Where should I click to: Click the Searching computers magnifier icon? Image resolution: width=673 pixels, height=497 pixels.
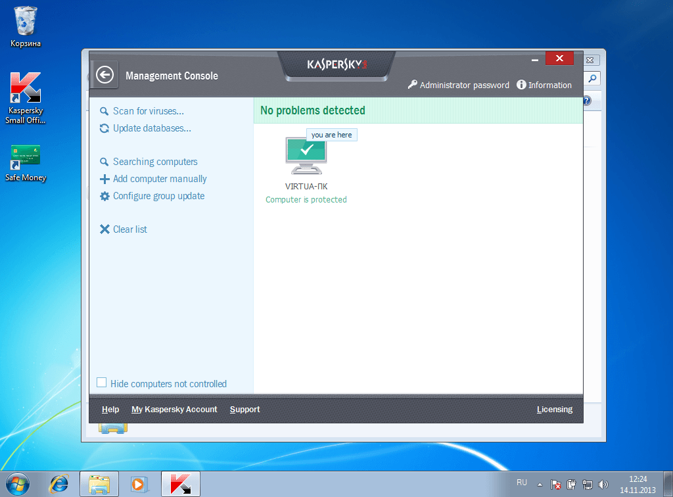tap(104, 162)
